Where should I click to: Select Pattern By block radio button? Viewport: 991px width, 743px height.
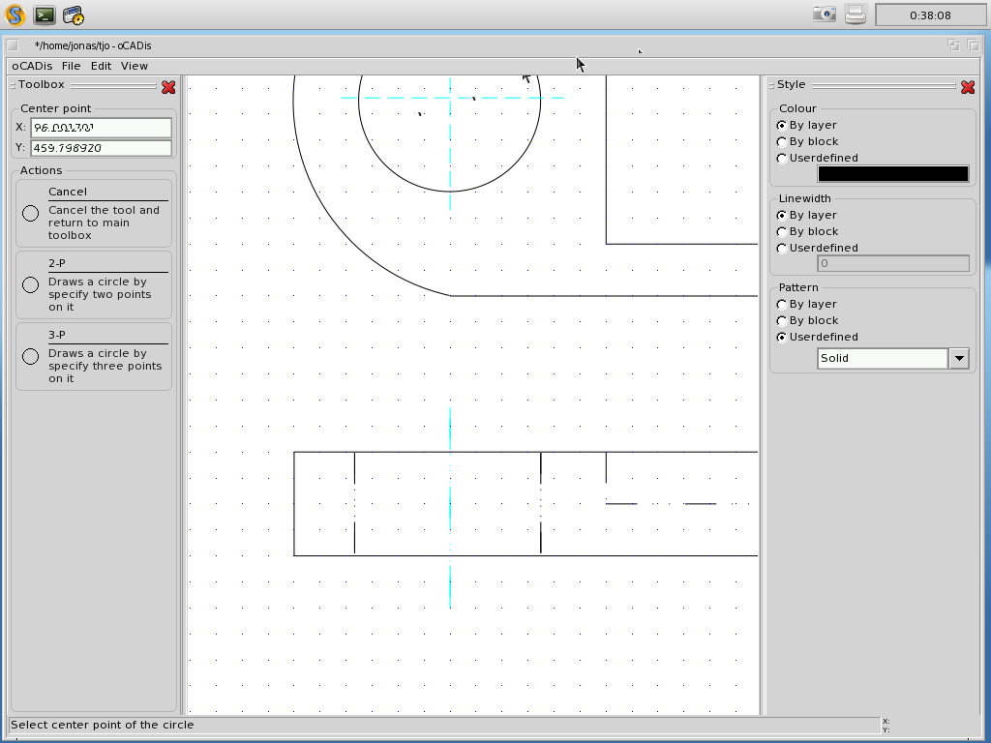782,320
